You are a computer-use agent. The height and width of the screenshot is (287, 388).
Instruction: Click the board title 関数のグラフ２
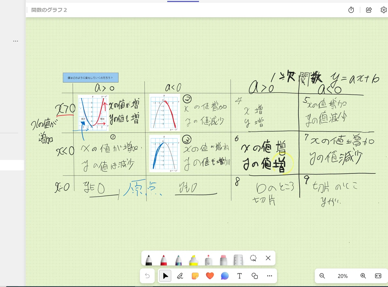pyautogui.click(x=49, y=10)
